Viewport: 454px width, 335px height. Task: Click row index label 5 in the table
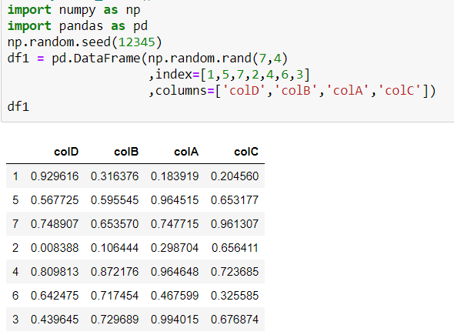point(15,200)
